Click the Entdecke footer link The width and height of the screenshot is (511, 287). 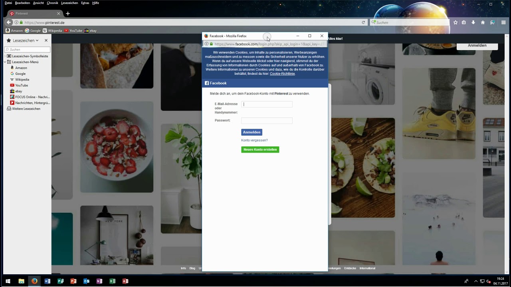(350, 268)
